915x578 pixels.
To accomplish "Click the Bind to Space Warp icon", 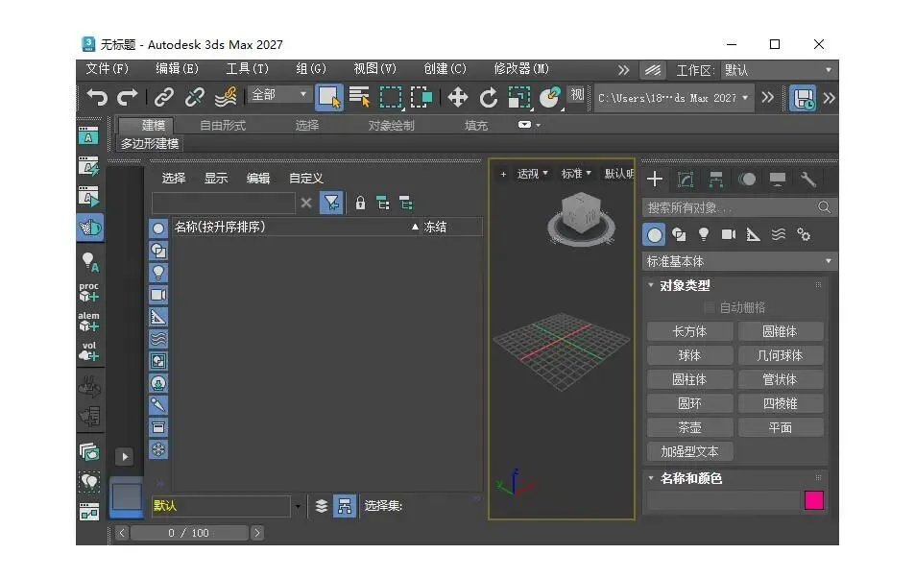I will click(226, 97).
